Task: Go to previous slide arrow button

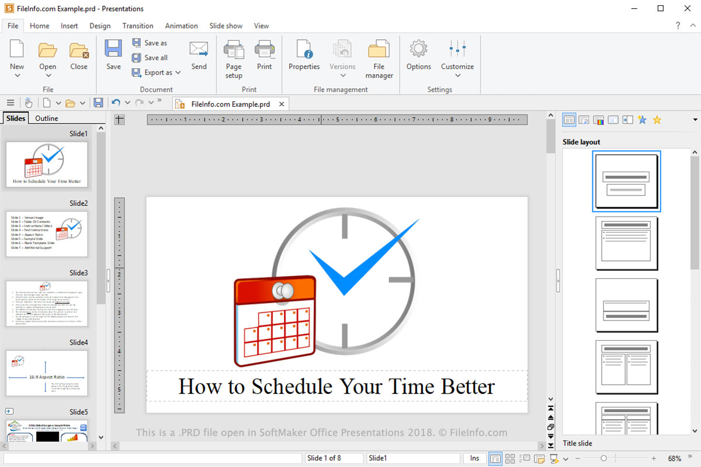Action: coord(550,417)
